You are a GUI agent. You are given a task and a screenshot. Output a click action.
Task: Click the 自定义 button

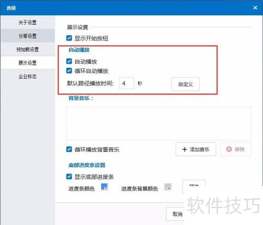point(186,84)
